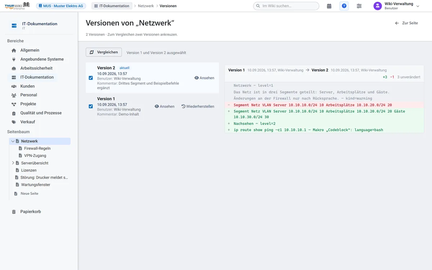432x270 pixels.
Task: Go back via the Zur Seite link
Action: coord(406,23)
